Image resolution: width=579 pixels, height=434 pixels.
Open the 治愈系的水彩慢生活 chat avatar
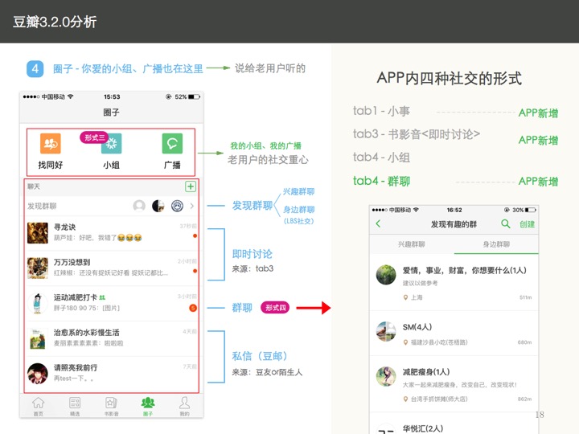38,338
